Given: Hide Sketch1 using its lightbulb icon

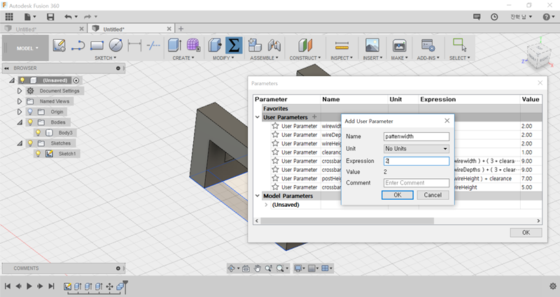Looking at the screenshot, I should pos(37,153).
